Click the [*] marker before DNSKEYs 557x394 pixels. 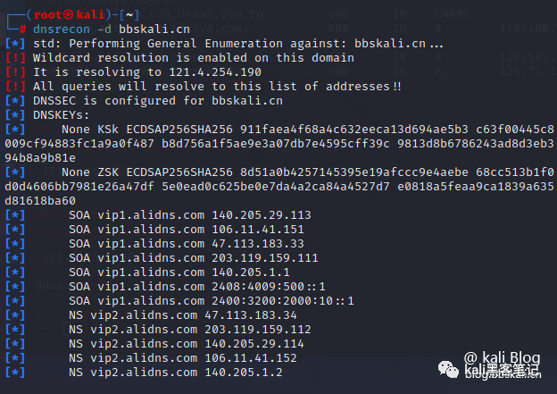15,114
